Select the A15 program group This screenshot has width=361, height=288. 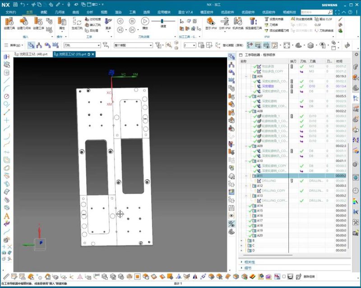coord(260,211)
